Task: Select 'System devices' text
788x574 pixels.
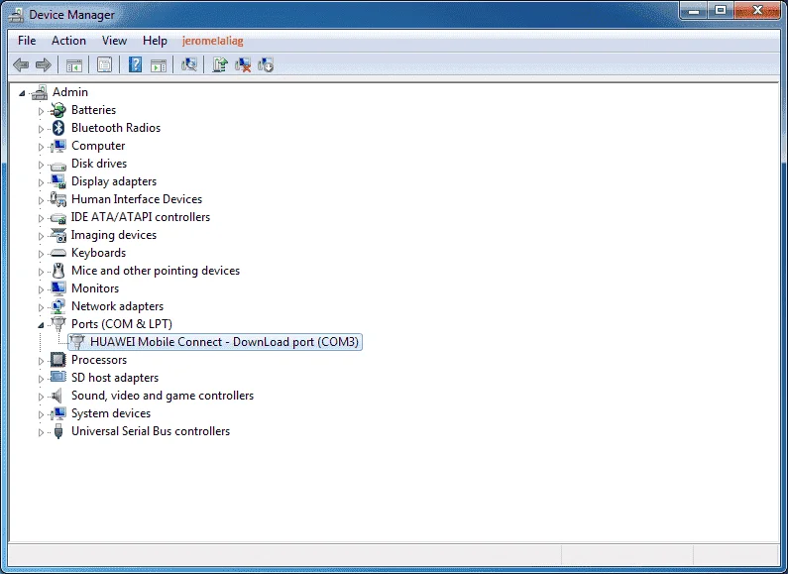Action: point(111,413)
